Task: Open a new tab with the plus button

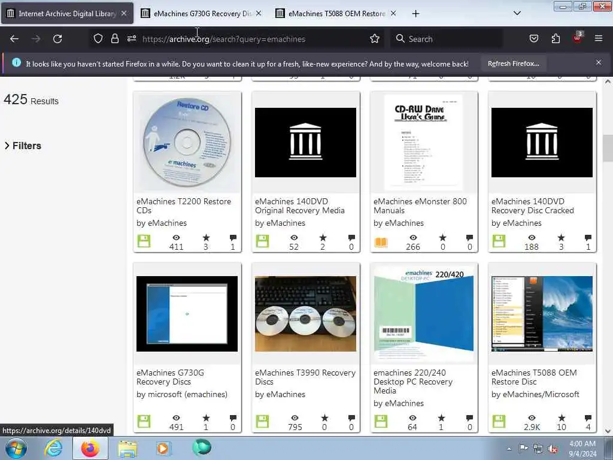Action: coord(415,14)
